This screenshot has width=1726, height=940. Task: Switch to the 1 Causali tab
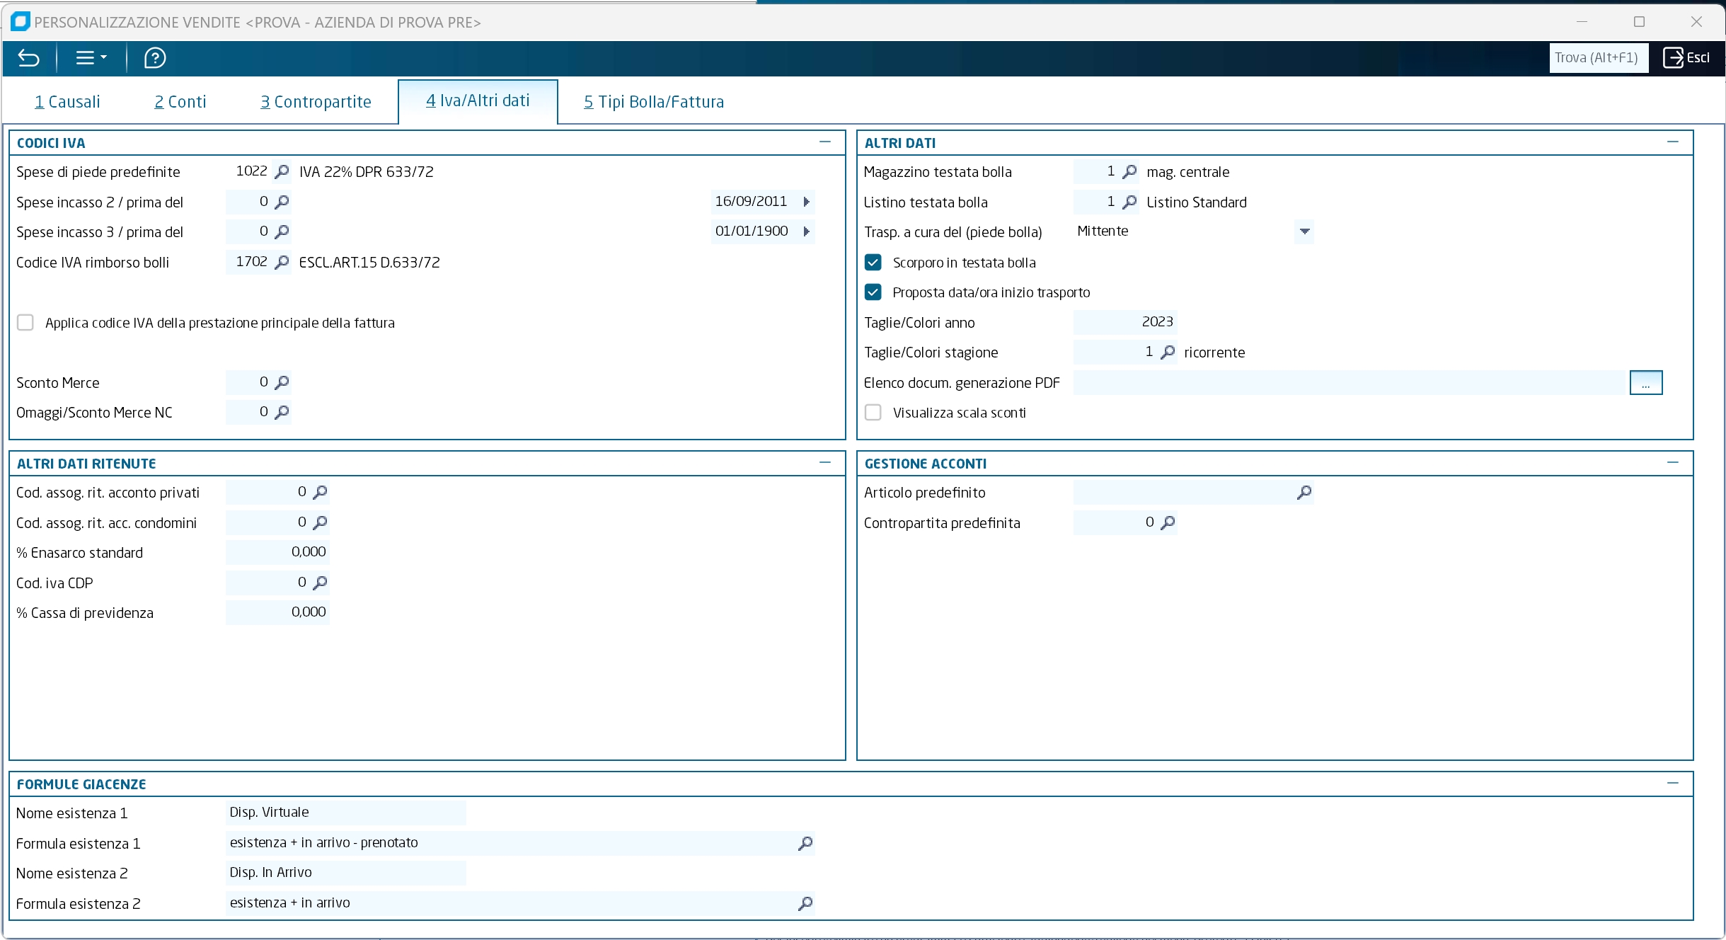pos(68,102)
